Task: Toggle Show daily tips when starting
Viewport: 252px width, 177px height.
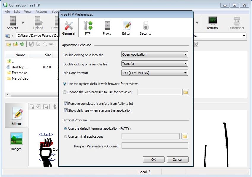Action: point(66,110)
